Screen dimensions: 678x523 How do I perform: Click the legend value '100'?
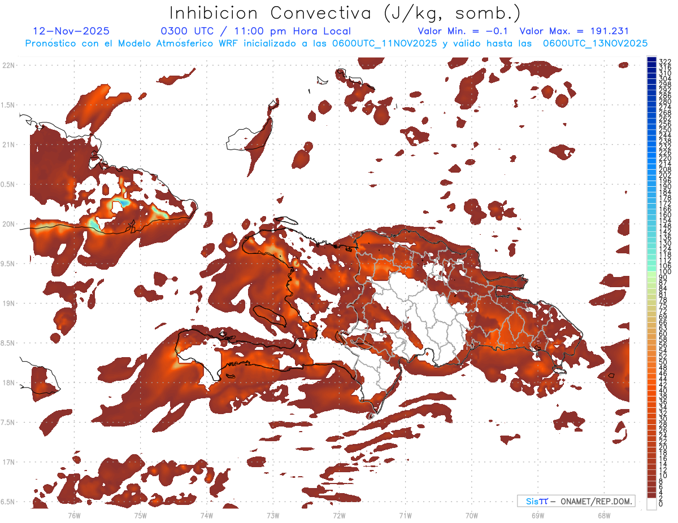pyautogui.click(x=665, y=272)
